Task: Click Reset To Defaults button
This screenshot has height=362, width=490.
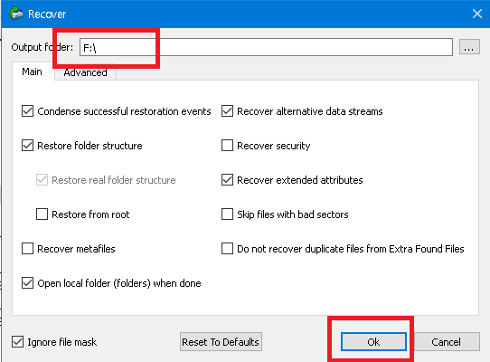Action: pos(221,342)
